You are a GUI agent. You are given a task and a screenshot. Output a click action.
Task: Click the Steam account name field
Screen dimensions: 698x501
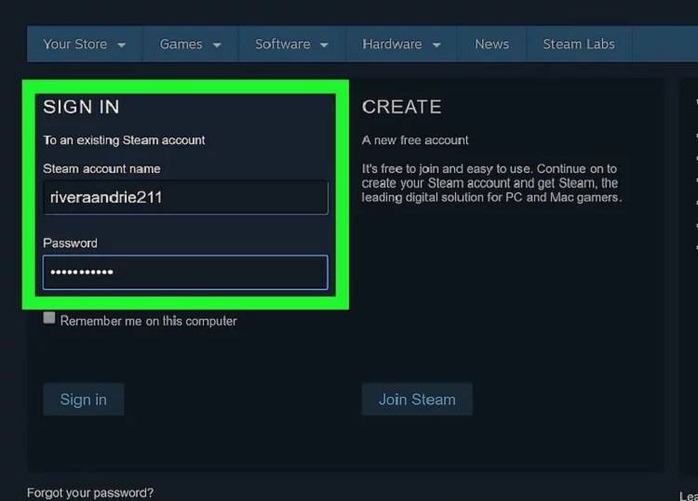(185, 197)
